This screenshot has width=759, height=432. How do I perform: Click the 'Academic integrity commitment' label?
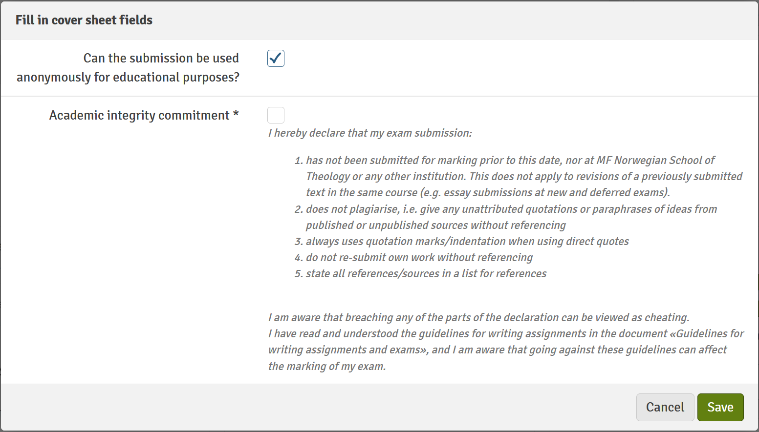139,115
